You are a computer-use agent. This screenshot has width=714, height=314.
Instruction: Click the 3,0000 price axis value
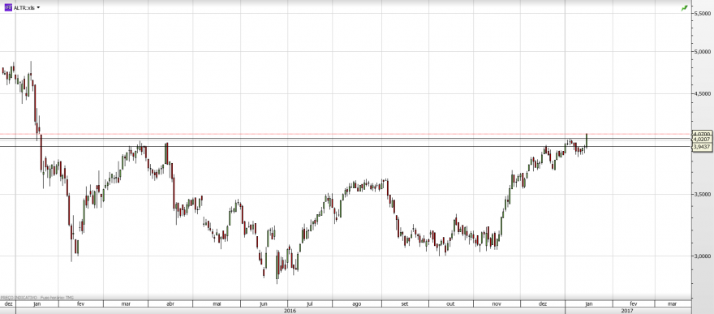[703, 256]
